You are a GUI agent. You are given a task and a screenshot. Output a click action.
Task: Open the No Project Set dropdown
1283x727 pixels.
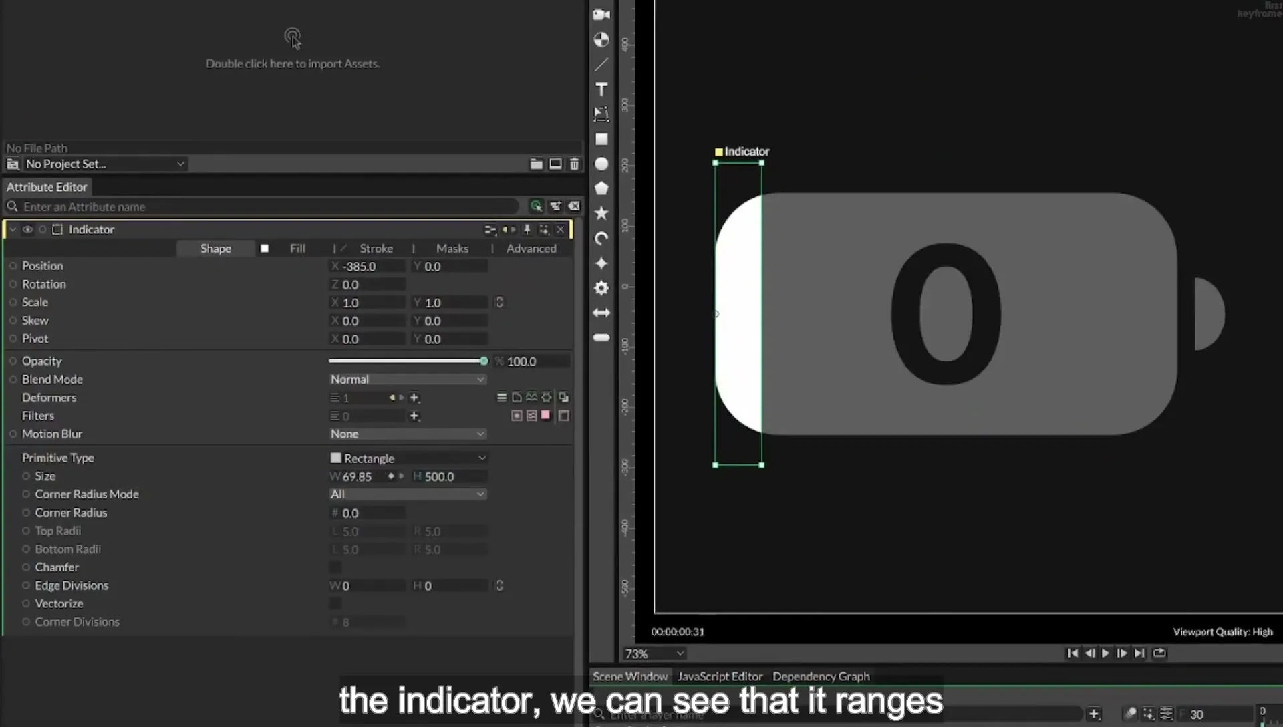tap(104, 164)
